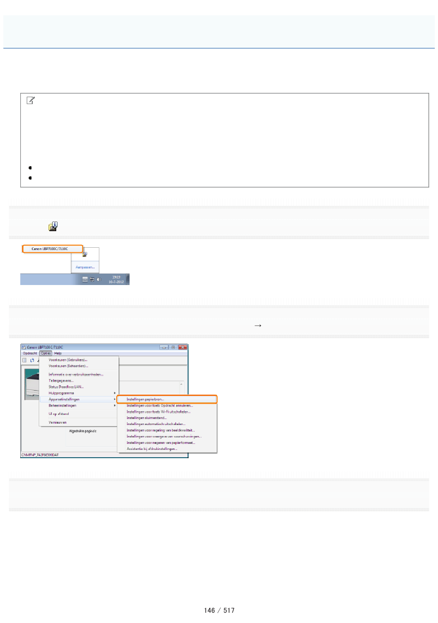Viewport: 438px width, 623px height.
Task: Select Canon LBP7100C/7110C in the tray popup
Action: pos(53,249)
